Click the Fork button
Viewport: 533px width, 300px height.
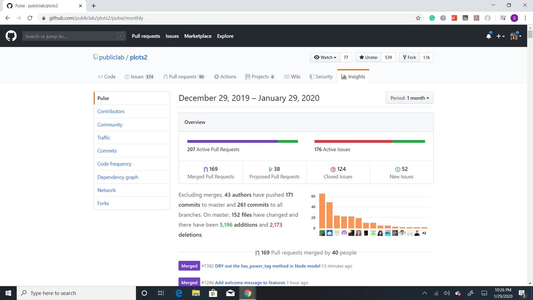(x=409, y=57)
